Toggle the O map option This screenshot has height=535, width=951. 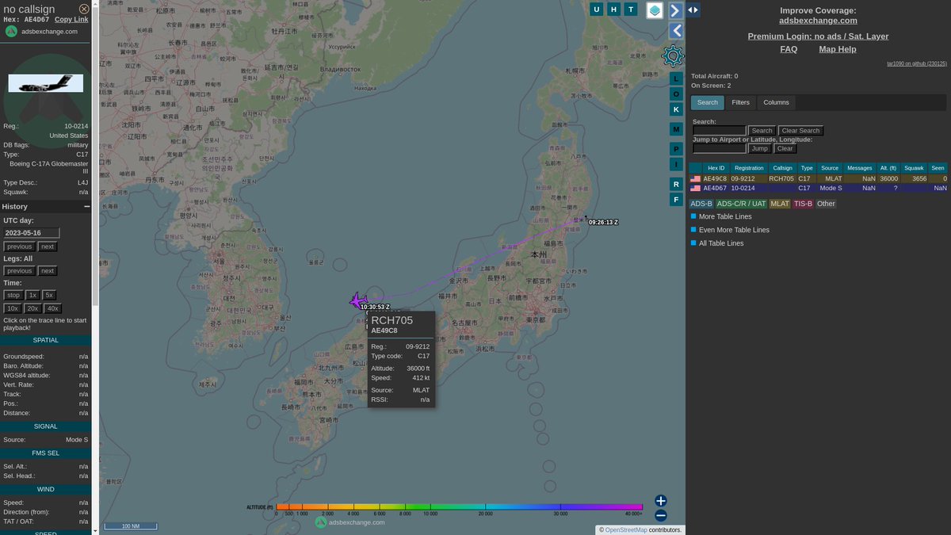676,94
